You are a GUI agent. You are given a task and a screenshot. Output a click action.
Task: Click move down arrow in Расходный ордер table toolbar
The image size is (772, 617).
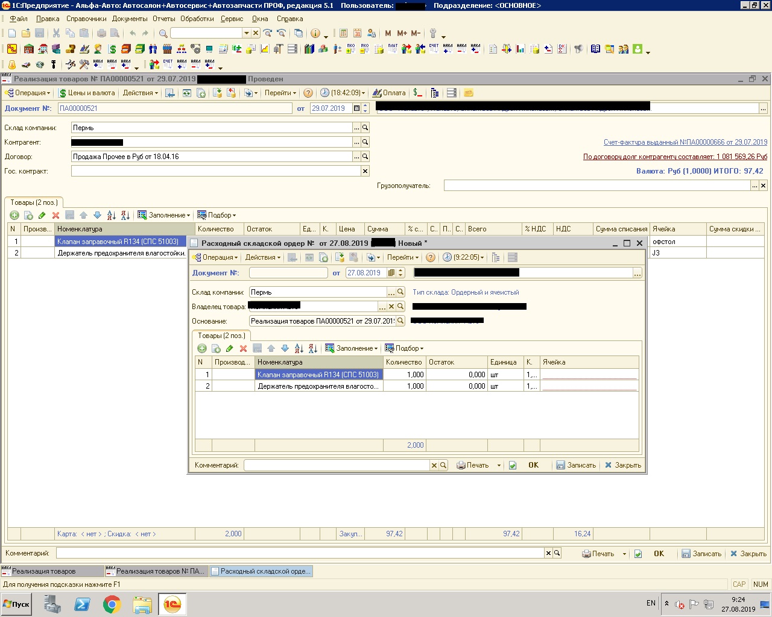285,348
